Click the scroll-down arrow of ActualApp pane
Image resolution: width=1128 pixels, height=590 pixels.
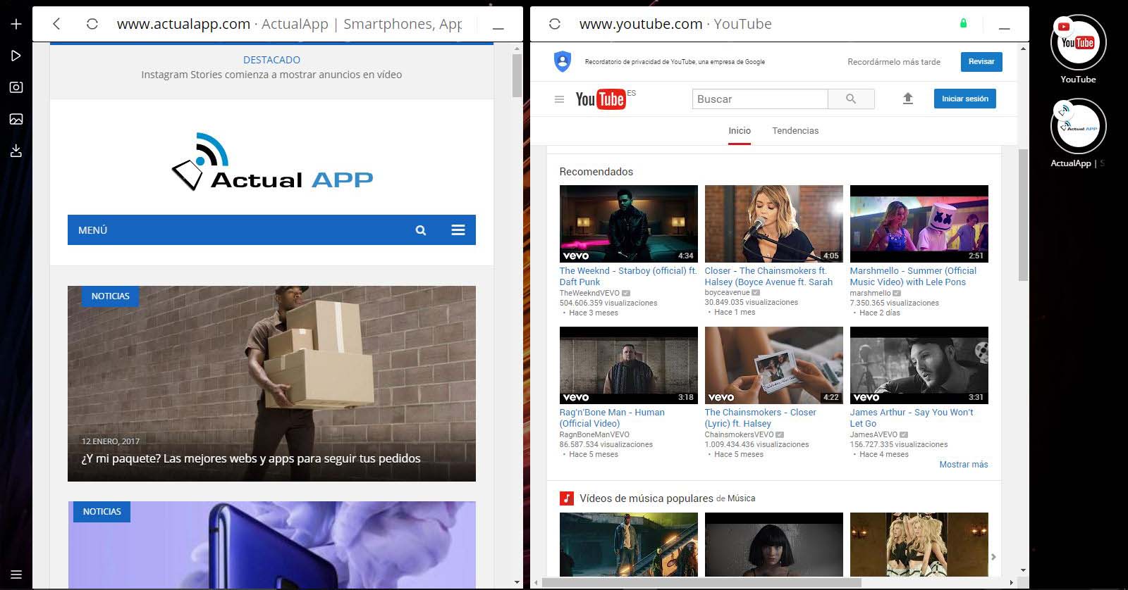(x=517, y=582)
